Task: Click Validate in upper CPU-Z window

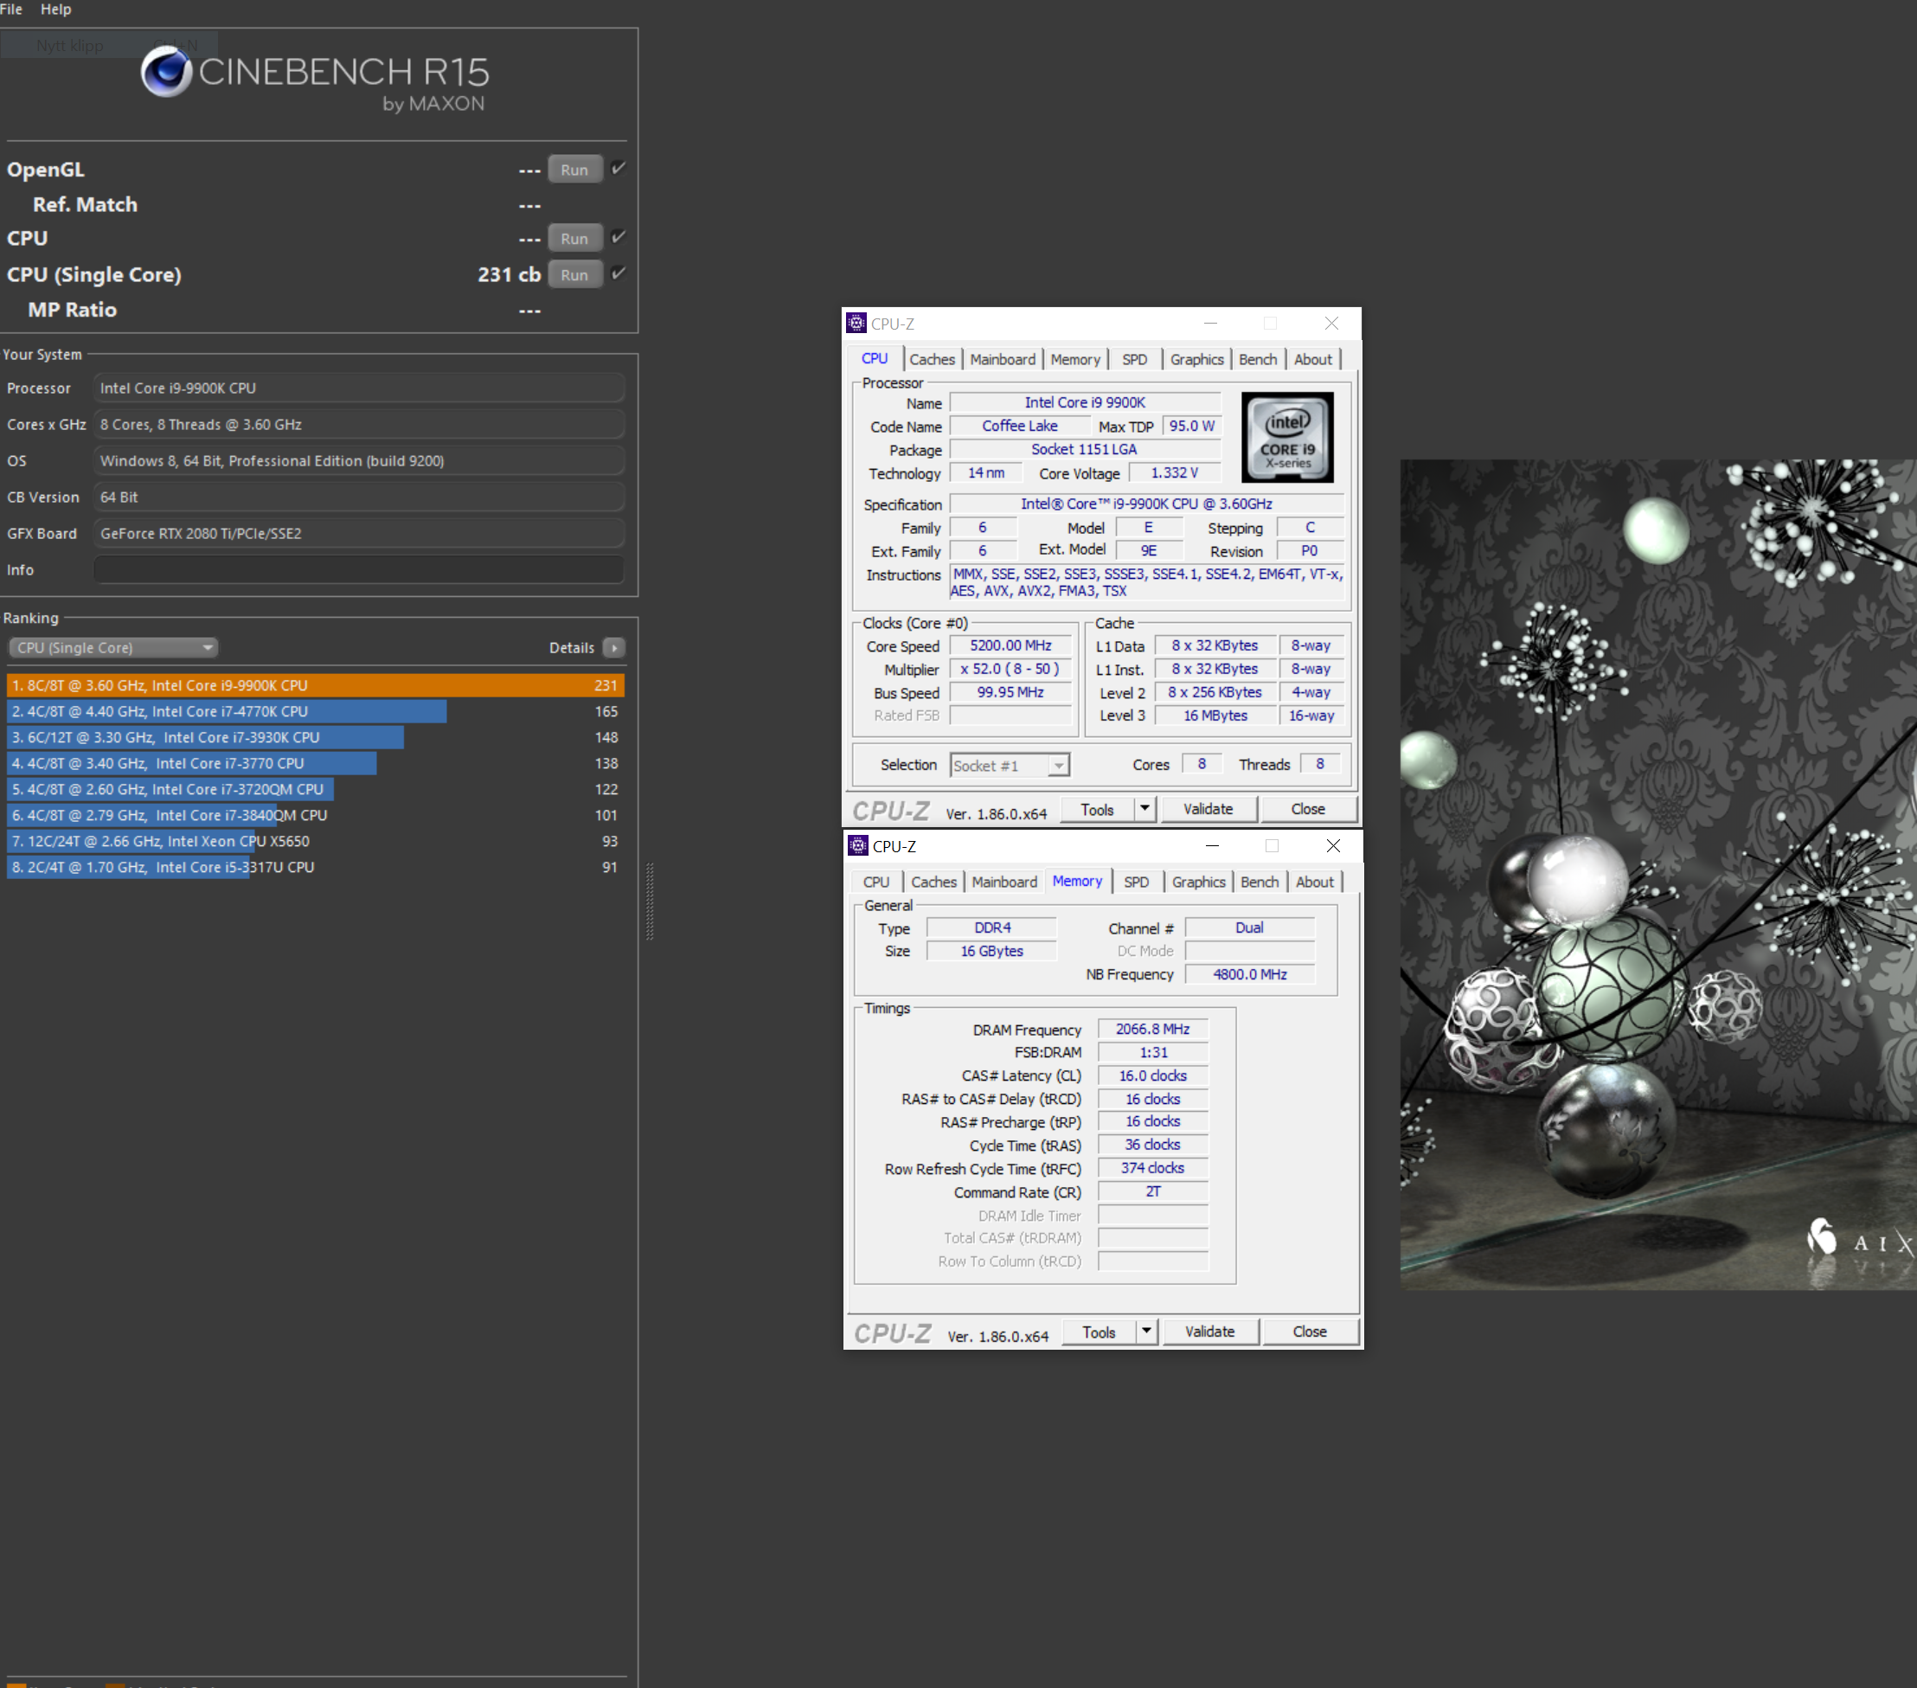Action: [1209, 809]
